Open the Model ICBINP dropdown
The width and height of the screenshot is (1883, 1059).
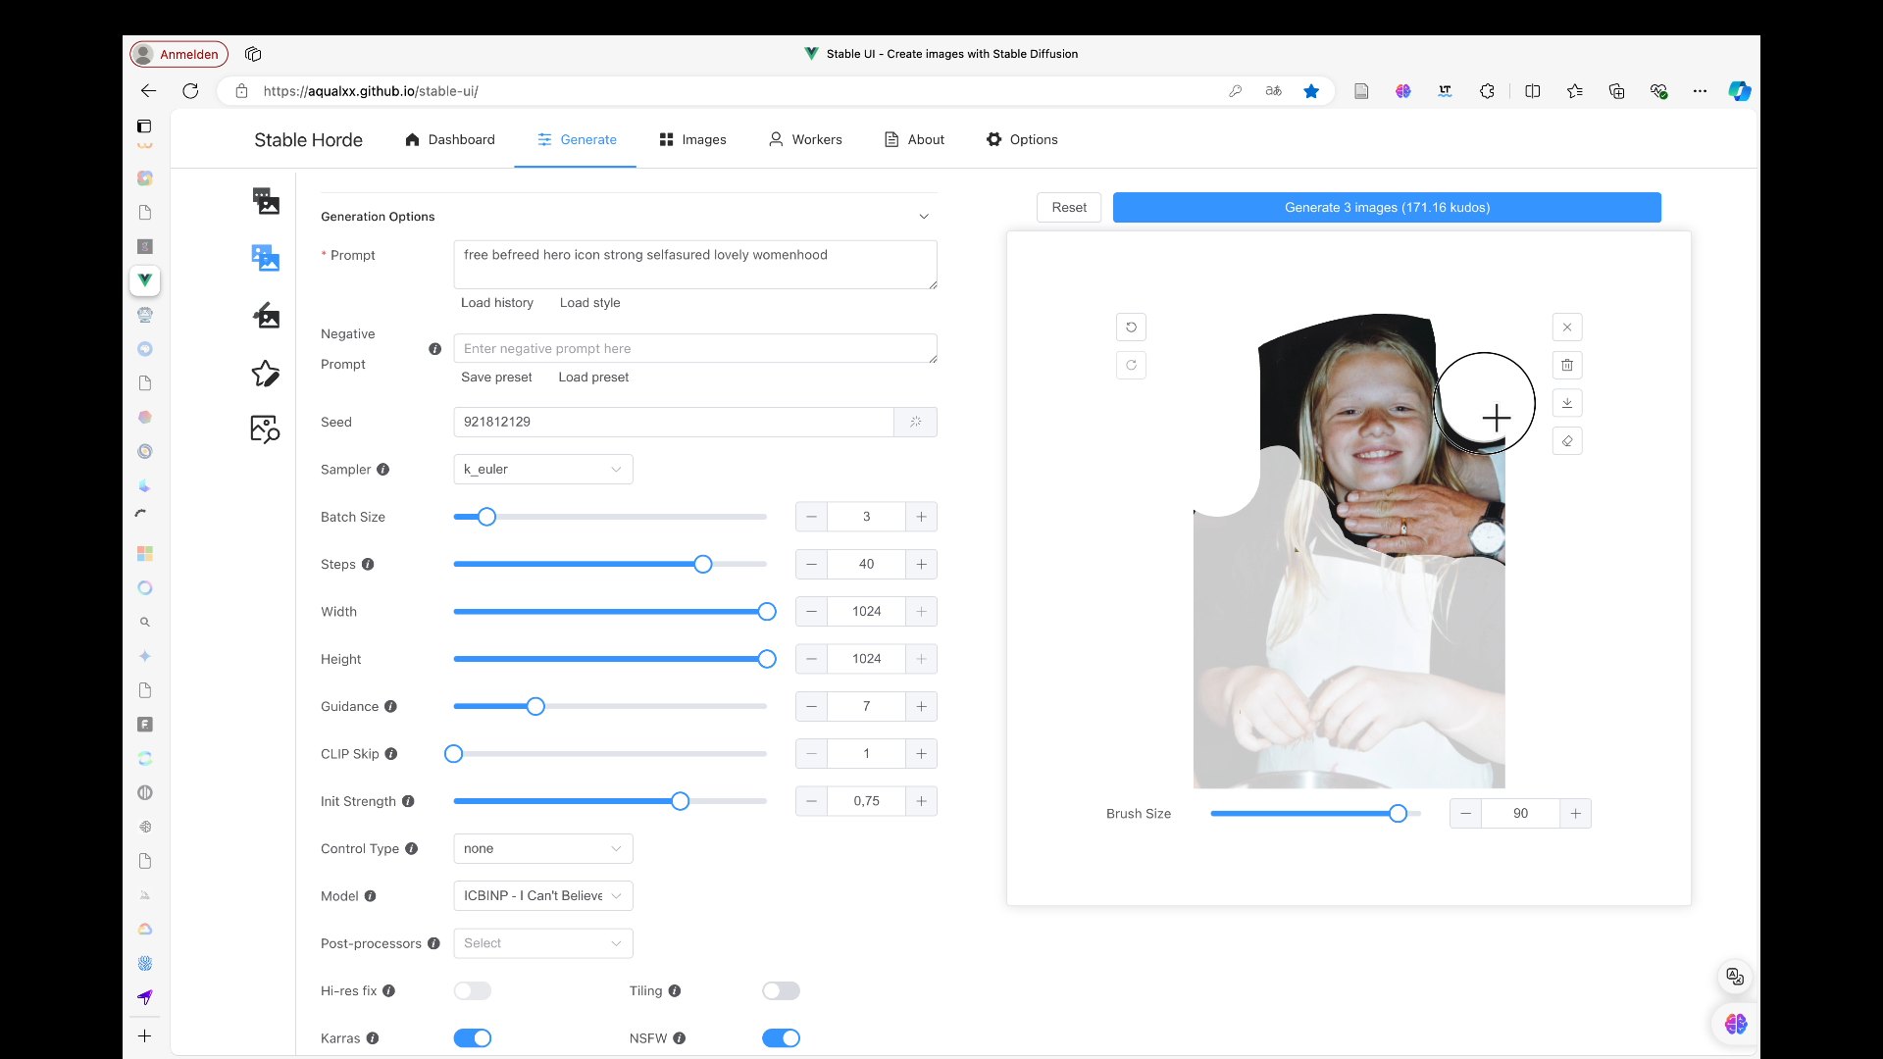click(x=543, y=896)
